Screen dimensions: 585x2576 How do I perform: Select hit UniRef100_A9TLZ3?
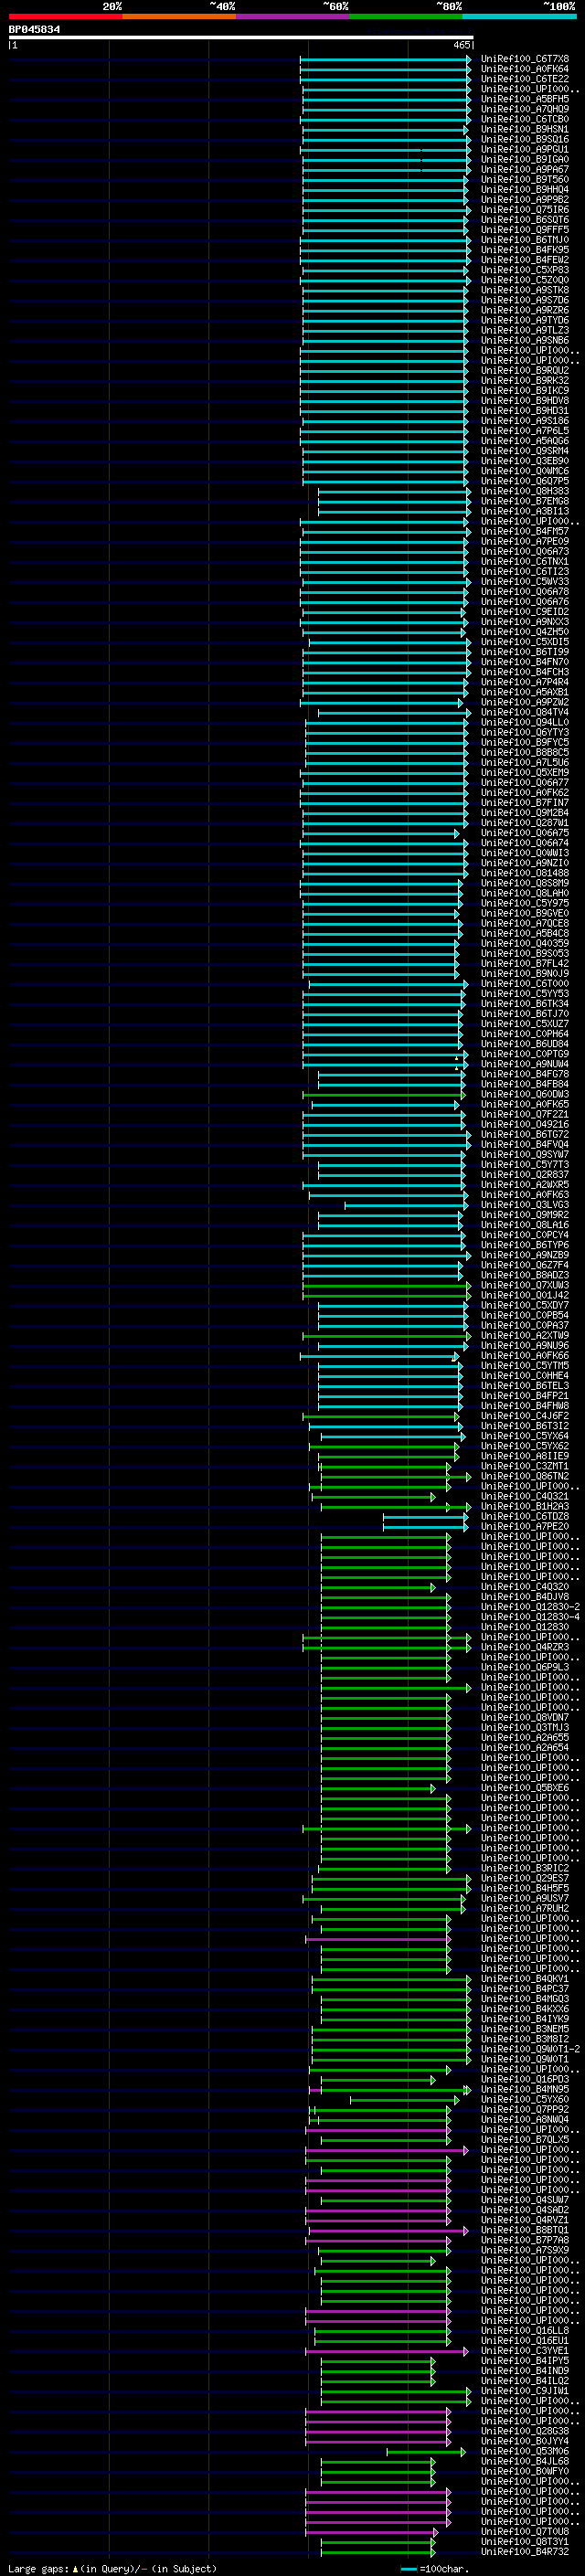tap(524, 330)
